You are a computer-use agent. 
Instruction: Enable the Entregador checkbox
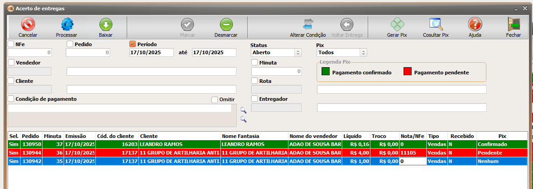click(254, 99)
